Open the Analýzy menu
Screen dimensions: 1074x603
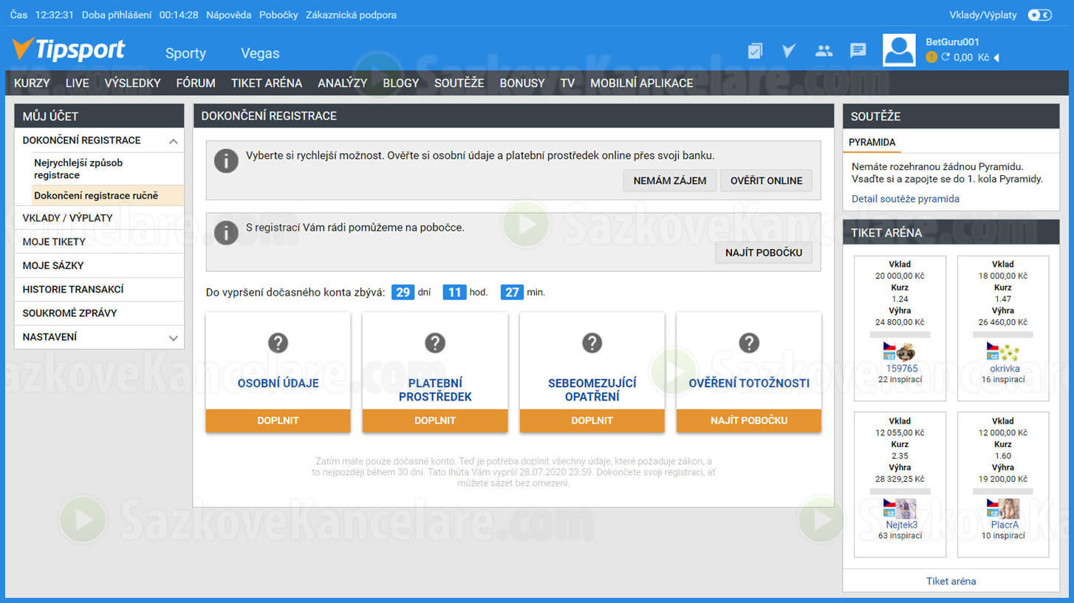coord(342,83)
